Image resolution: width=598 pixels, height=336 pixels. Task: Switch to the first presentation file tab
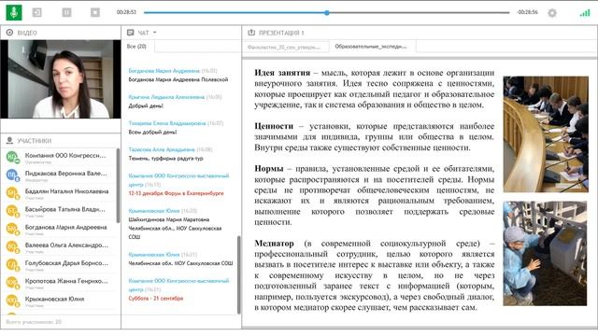click(x=285, y=47)
